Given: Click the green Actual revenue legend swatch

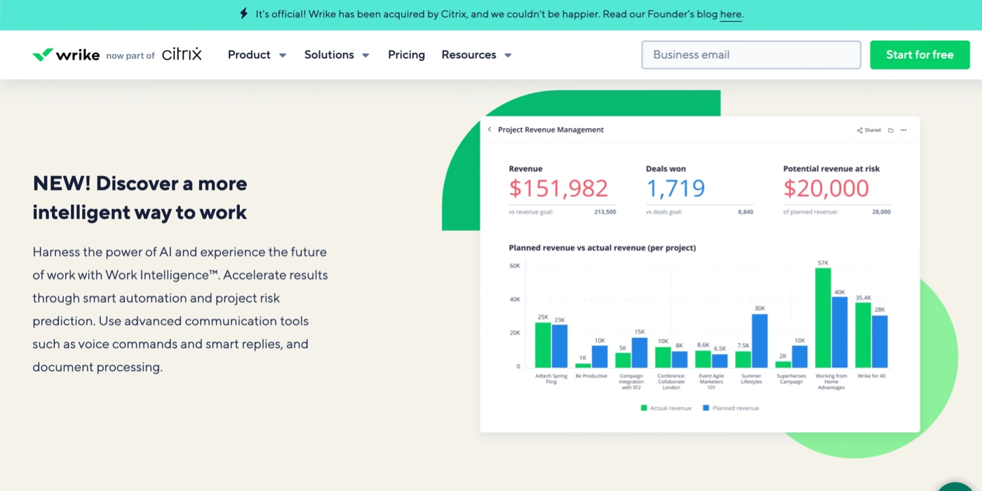Looking at the screenshot, I should pos(644,408).
